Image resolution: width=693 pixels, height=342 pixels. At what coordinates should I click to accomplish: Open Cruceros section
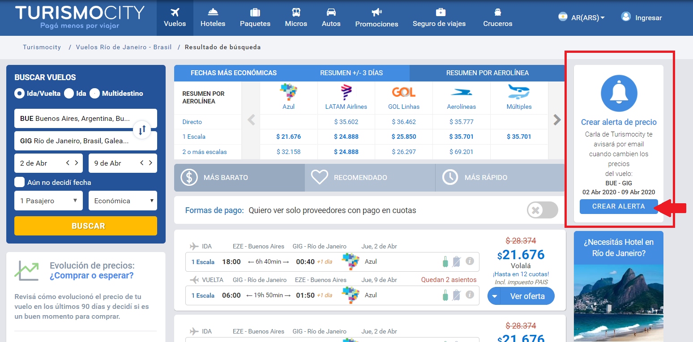[497, 18]
